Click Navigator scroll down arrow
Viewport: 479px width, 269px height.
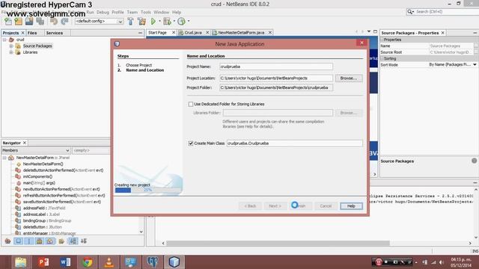141,232
